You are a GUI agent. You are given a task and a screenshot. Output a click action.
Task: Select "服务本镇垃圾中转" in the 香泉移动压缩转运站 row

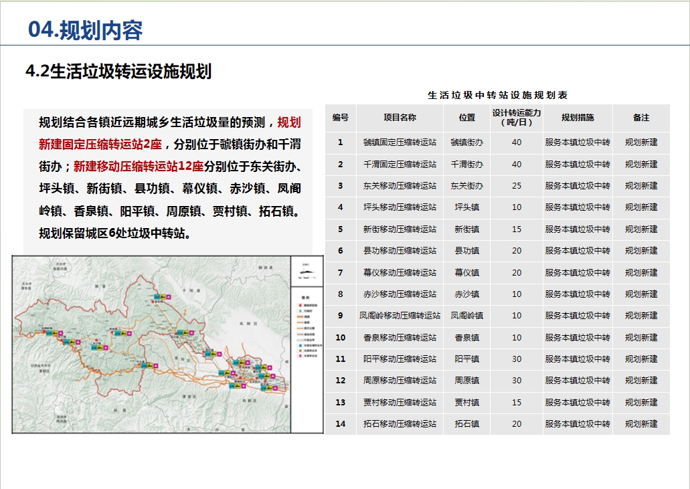click(x=578, y=338)
